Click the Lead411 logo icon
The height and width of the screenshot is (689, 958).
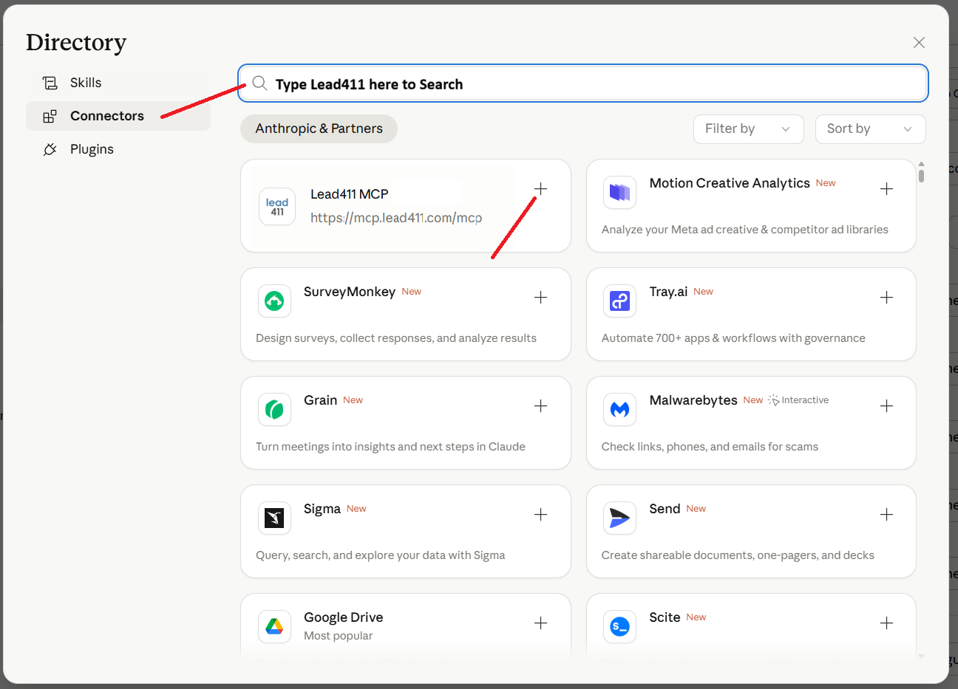pos(277,207)
